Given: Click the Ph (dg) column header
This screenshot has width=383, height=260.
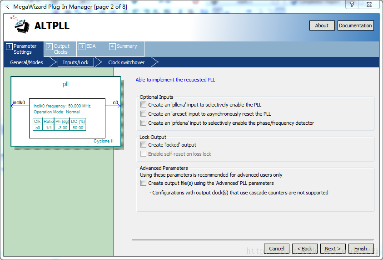Looking at the screenshot, I should point(62,122).
